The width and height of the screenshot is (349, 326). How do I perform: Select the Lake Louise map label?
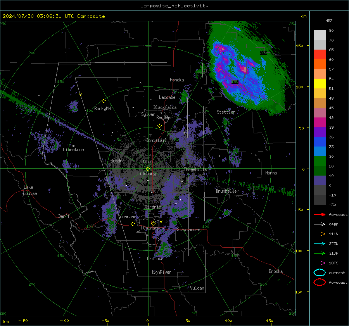30,190
